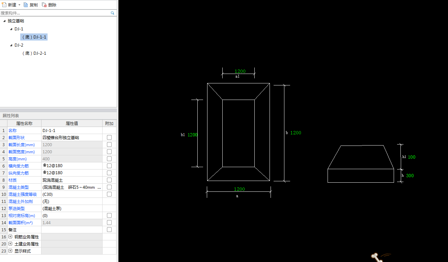
Task: Click the 混凝土外加剂 value (无)
Action: [x=72, y=201]
